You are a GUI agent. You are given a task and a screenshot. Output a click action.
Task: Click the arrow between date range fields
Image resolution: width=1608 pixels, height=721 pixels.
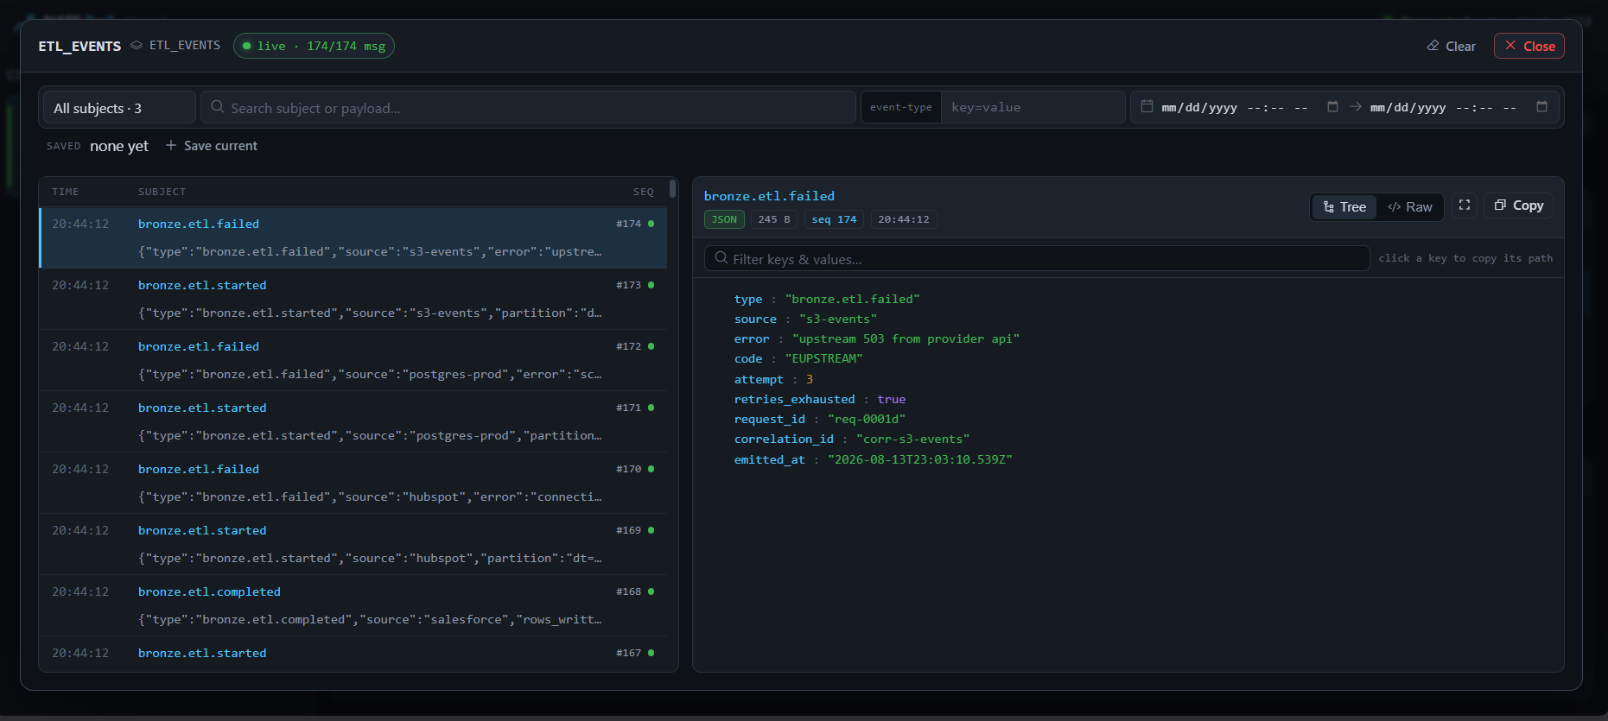pos(1356,106)
